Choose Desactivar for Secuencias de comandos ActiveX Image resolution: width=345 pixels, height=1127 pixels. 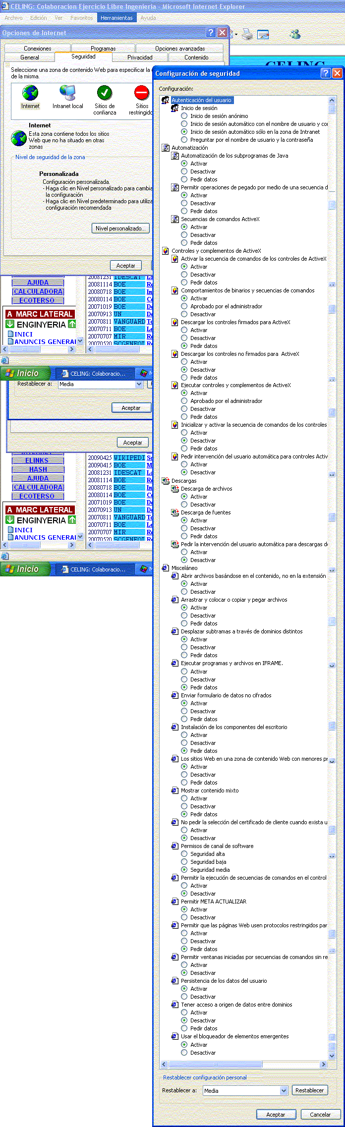click(x=184, y=235)
